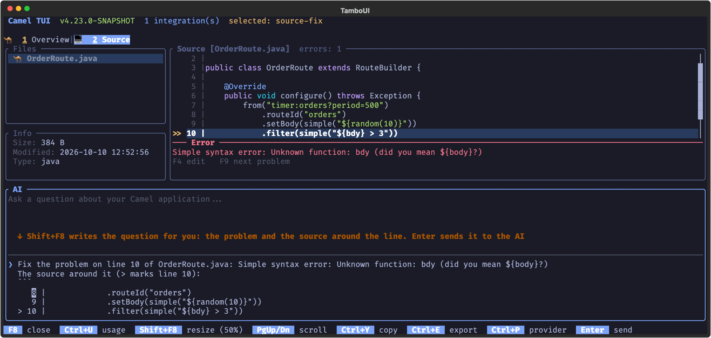Click the Shift+F8 resize key badge

pos(158,330)
